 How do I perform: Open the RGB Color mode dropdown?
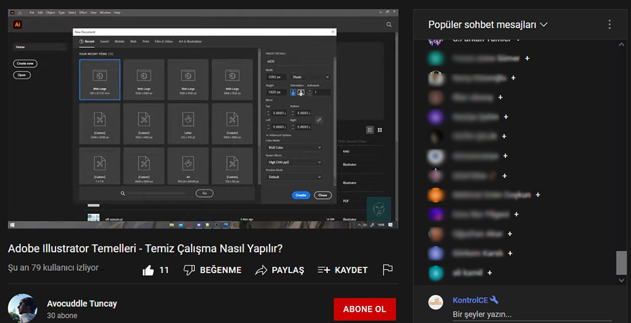pyautogui.click(x=295, y=147)
